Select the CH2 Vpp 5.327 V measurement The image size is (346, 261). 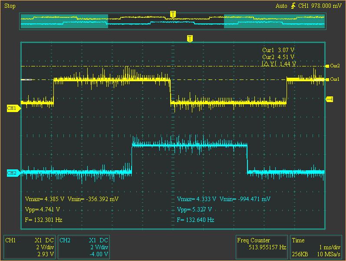194,209
